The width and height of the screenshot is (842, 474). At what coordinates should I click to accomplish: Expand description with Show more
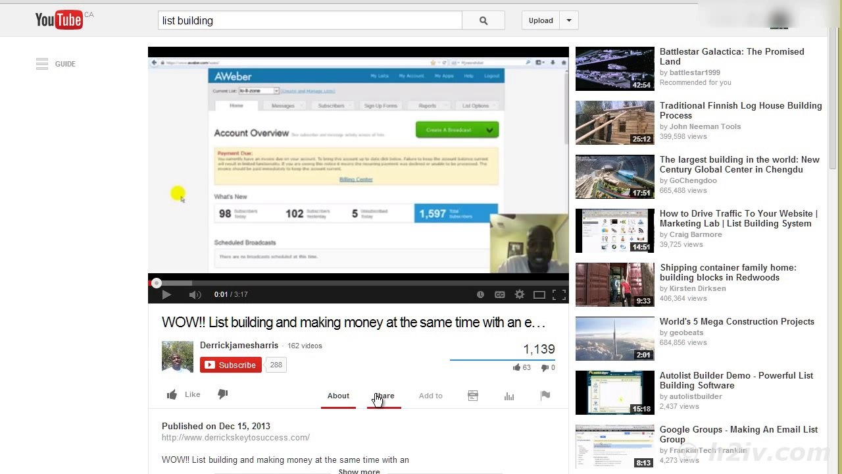(359, 471)
